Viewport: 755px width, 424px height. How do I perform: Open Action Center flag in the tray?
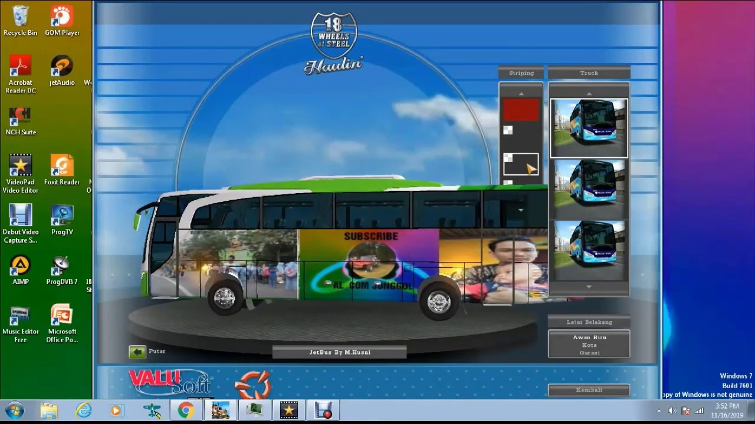pos(686,410)
